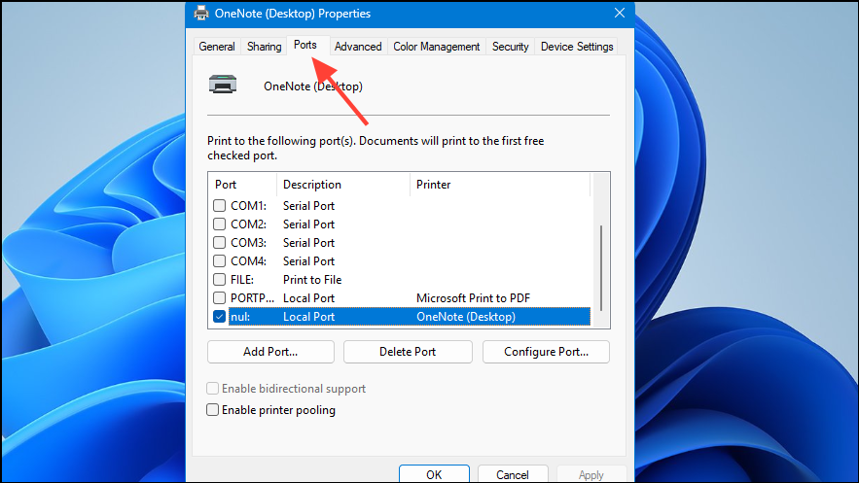The height and width of the screenshot is (483, 859).
Task: Click the 'PORTP...' port name
Action: [252, 298]
